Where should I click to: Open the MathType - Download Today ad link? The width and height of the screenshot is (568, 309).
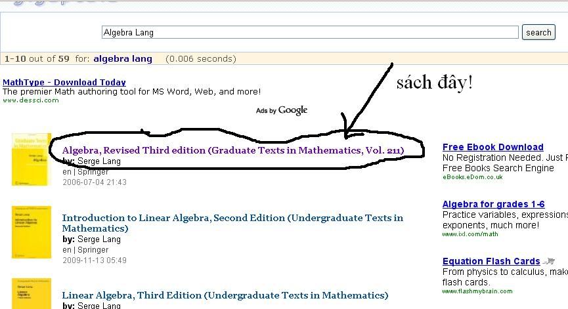click(64, 82)
